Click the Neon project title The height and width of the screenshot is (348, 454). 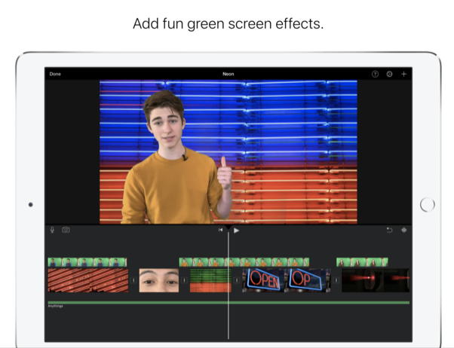[x=229, y=74]
